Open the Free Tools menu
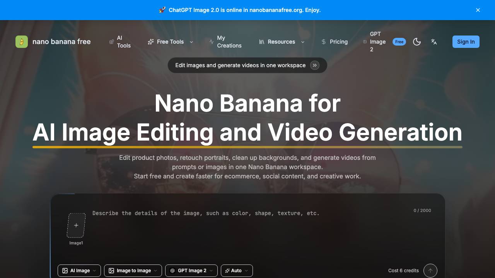495x278 pixels. [x=171, y=42]
